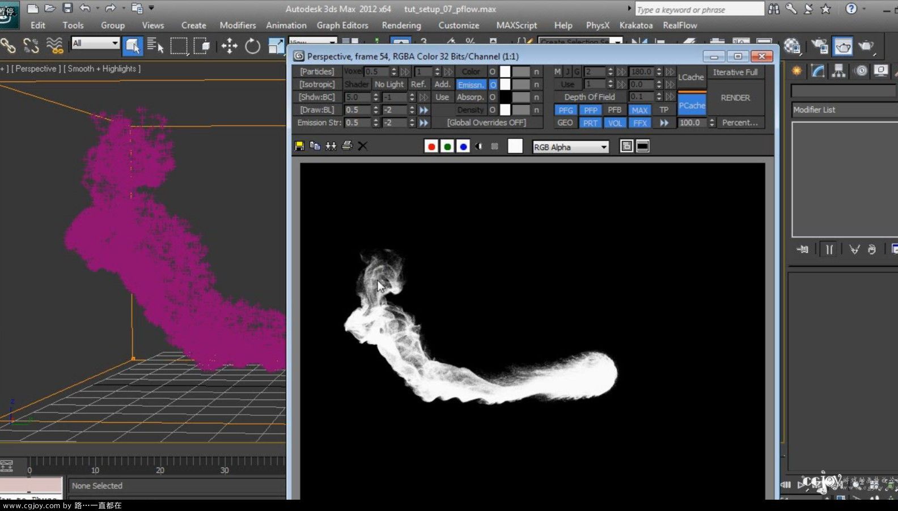The image size is (898, 511).
Task: Toggle monochrome display in render window
Action: click(x=494, y=147)
